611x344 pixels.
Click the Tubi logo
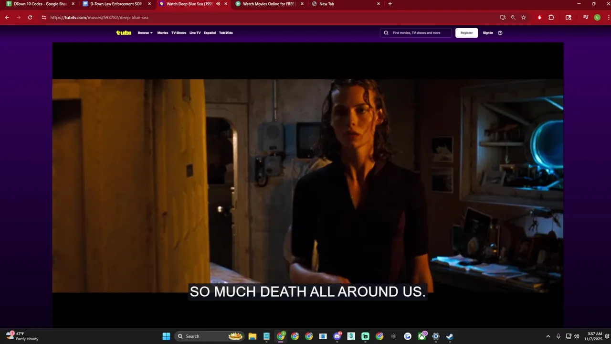(x=124, y=33)
